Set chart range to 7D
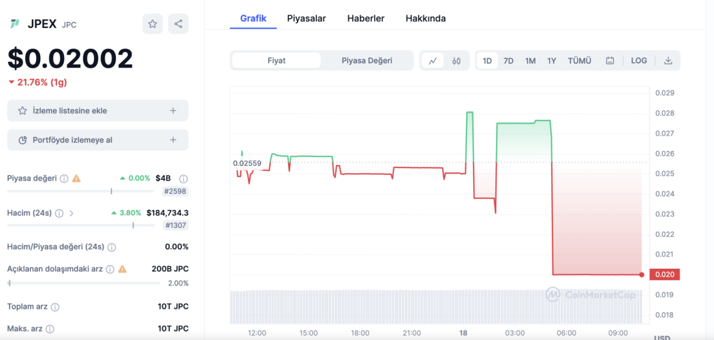 tap(509, 61)
